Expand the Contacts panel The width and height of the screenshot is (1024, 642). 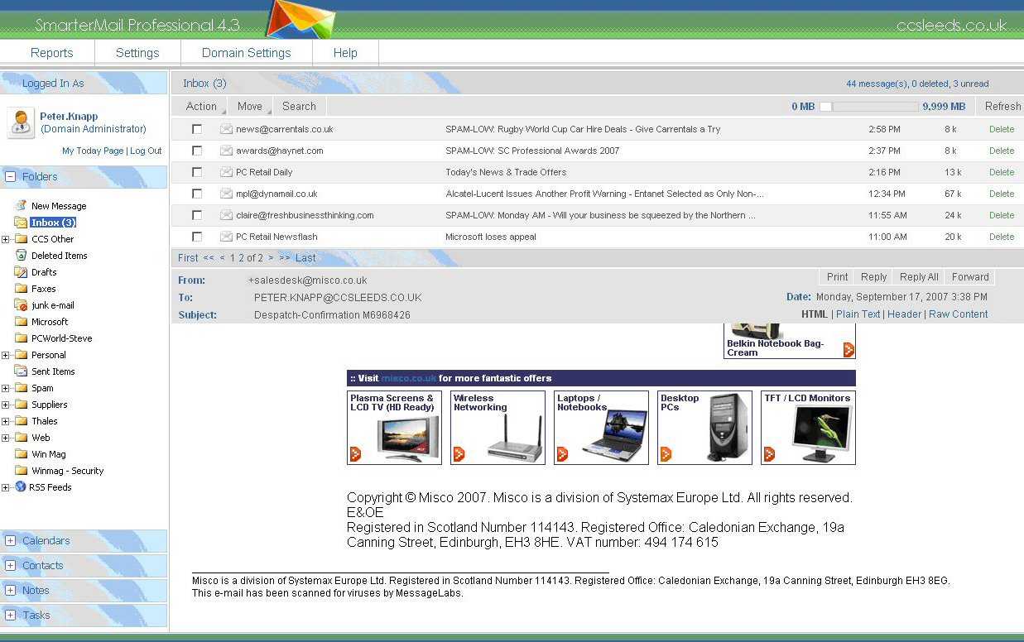coord(10,565)
